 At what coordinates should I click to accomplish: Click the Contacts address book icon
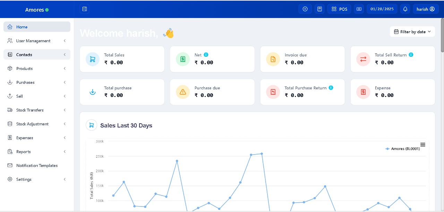tap(10, 54)
